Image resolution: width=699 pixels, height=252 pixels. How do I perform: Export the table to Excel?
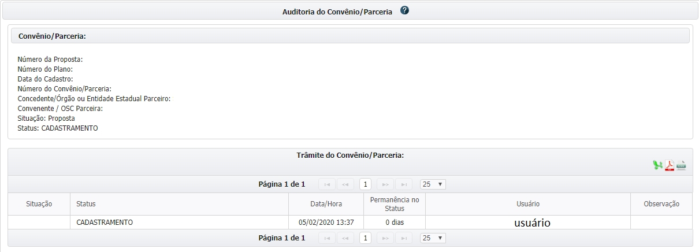(657, 166)
